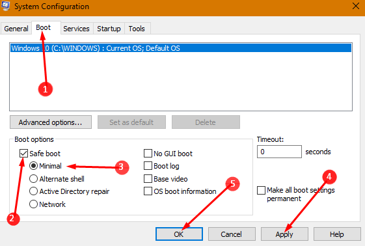This screenshot has height=246, width=365.
Task: Select the Minimal radio option
Action: [34, 166]
